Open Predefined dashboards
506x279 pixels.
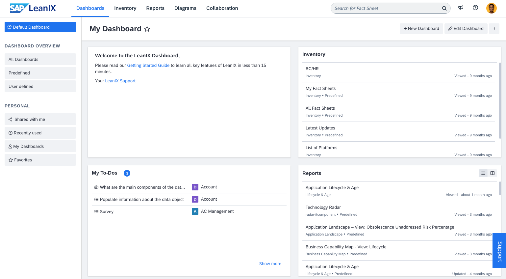click(40, 73)
